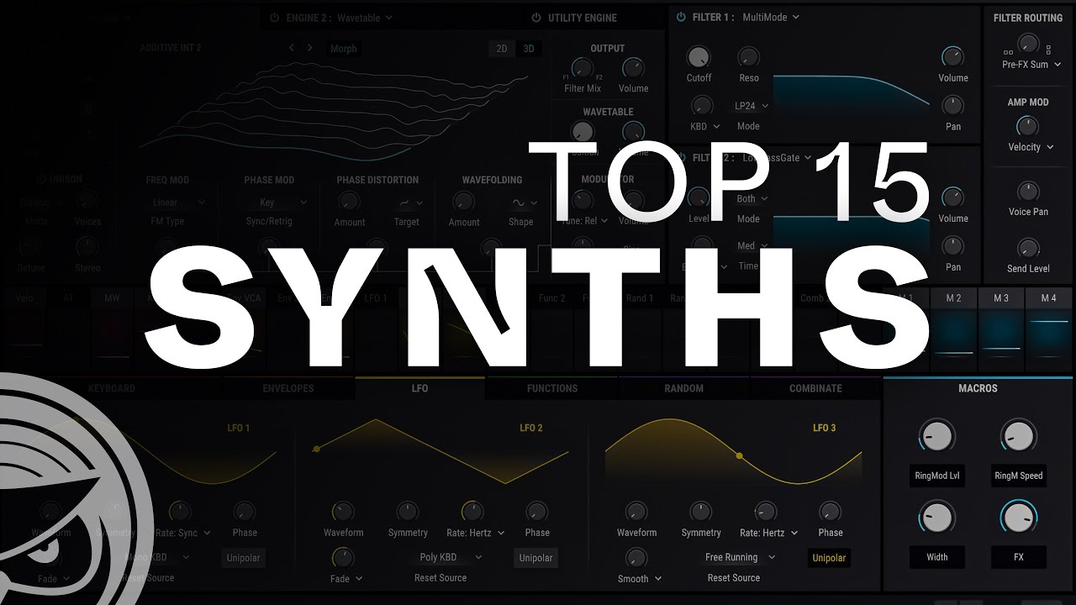Open LFO 3 Free Running reset source dropdown

(740, 557)
